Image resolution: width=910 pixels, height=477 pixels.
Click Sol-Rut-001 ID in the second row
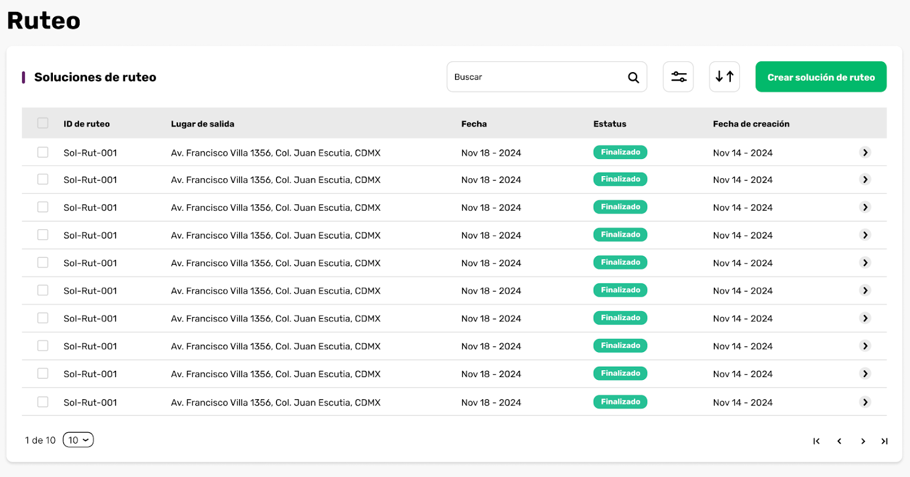[90, 180]
